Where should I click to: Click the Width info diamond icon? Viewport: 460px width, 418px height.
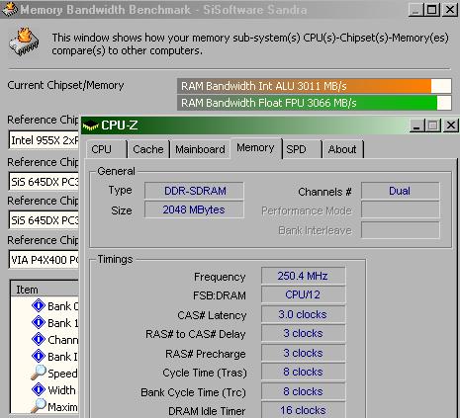(x=39, y=389)
